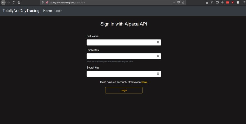Go back with the browser back arrow
This screenshot has height=124, width=246.
3,2
